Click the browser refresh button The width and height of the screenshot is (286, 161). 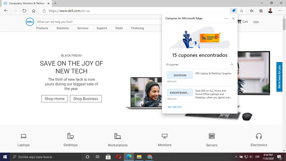click(x=24, y=11)
